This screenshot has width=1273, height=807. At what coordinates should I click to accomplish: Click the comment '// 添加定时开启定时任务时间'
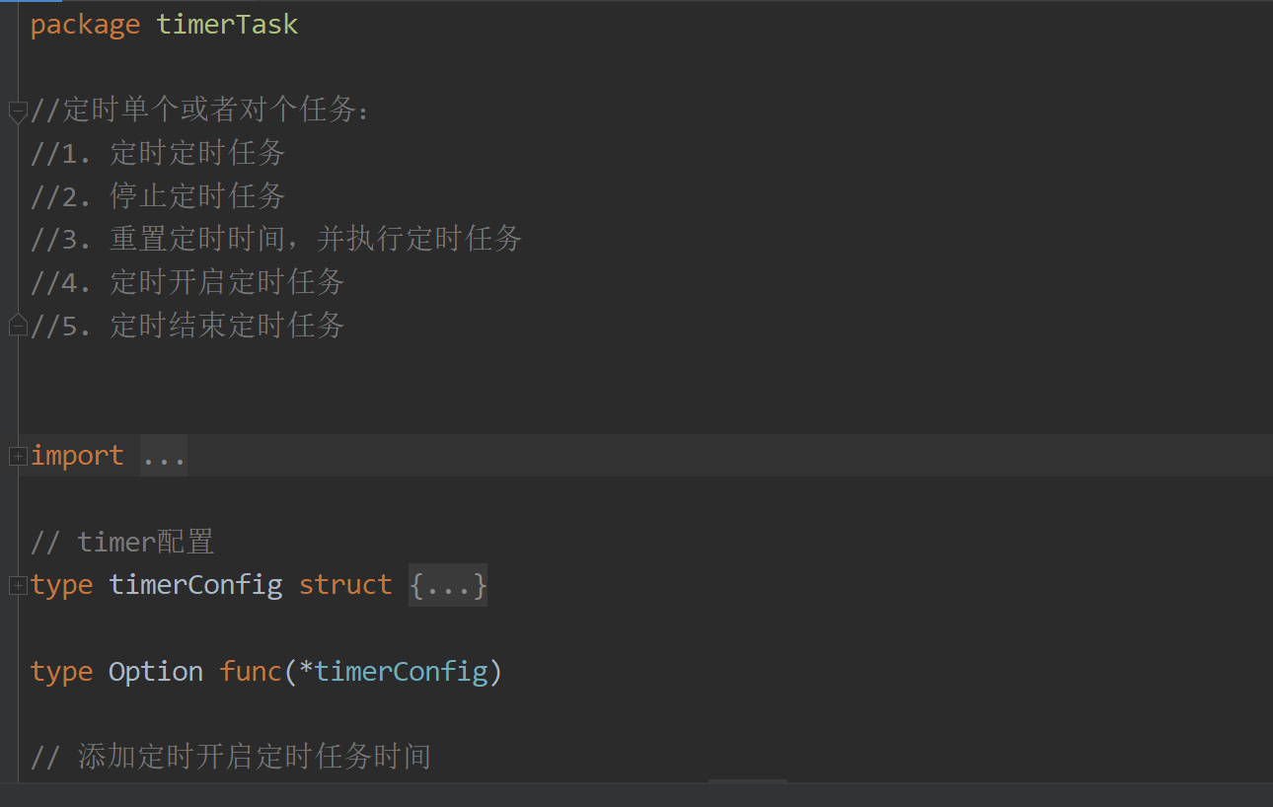coord(231,757)
